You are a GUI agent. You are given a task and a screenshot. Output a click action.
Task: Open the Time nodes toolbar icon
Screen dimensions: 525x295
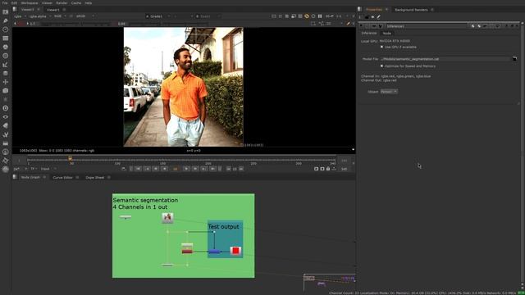[6, 29]
